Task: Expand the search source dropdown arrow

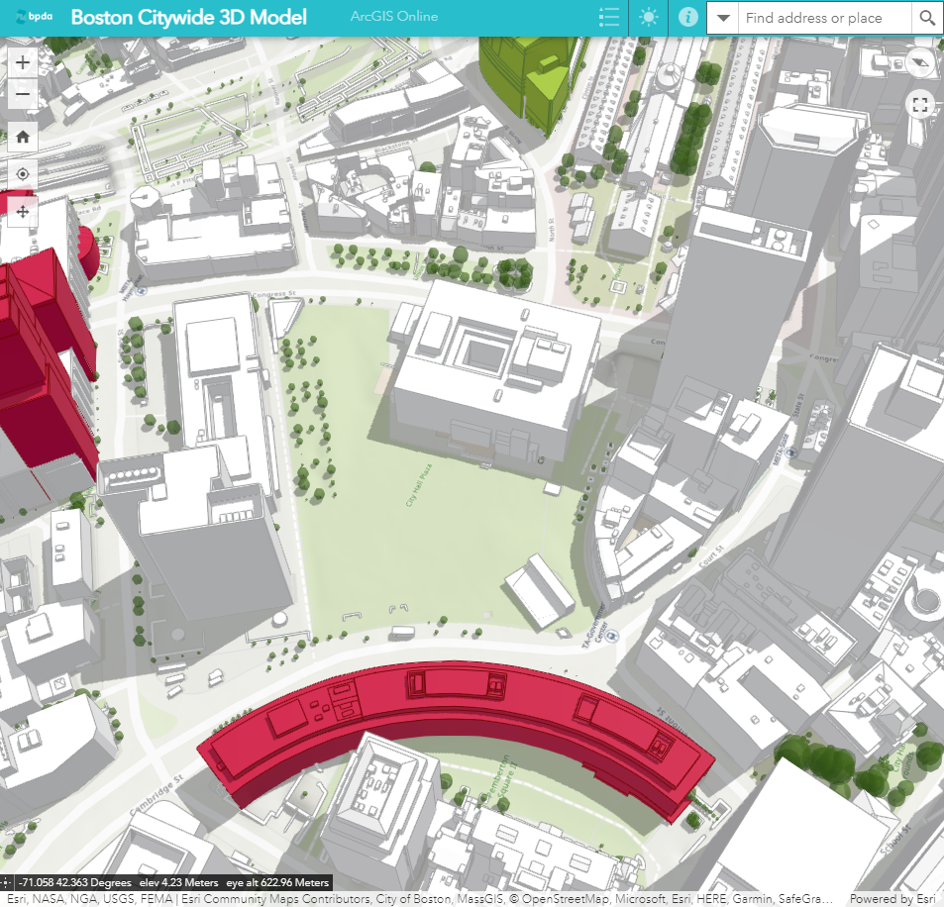Action: [x=724, y=18]
